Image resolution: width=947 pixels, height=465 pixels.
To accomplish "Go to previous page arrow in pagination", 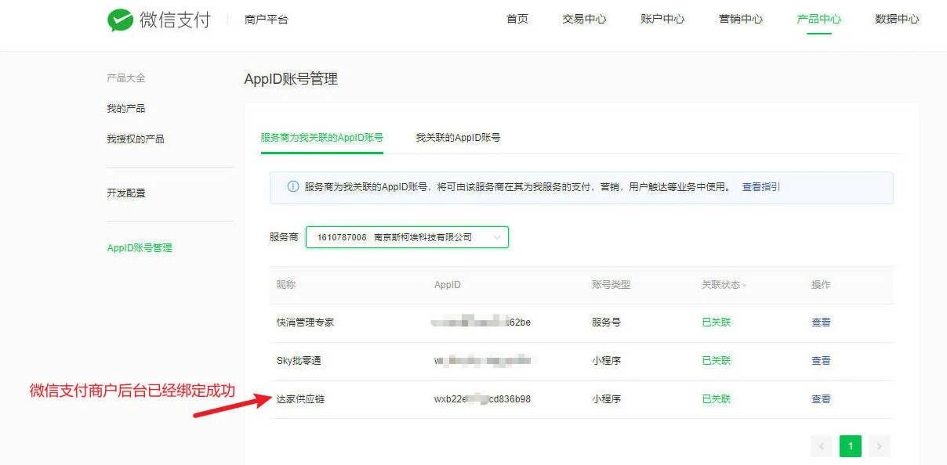I will pos(822,446).
